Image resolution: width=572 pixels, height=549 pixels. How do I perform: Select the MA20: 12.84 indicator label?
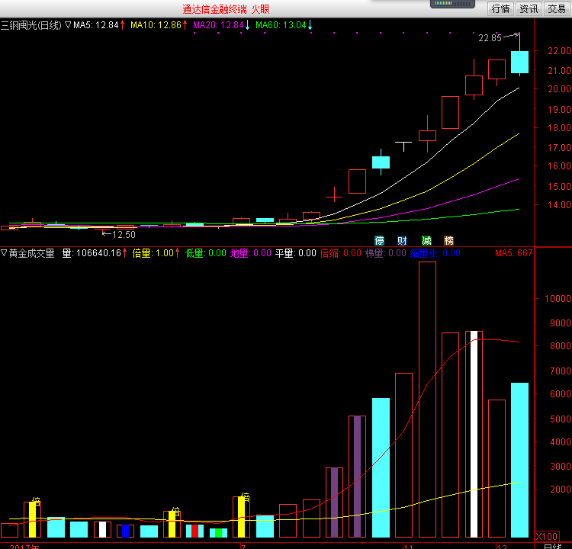pos(219,25)
